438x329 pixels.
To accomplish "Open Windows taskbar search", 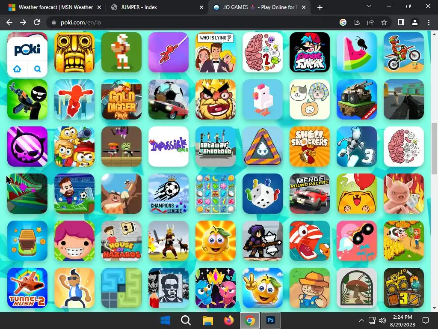I will (186, 320).
